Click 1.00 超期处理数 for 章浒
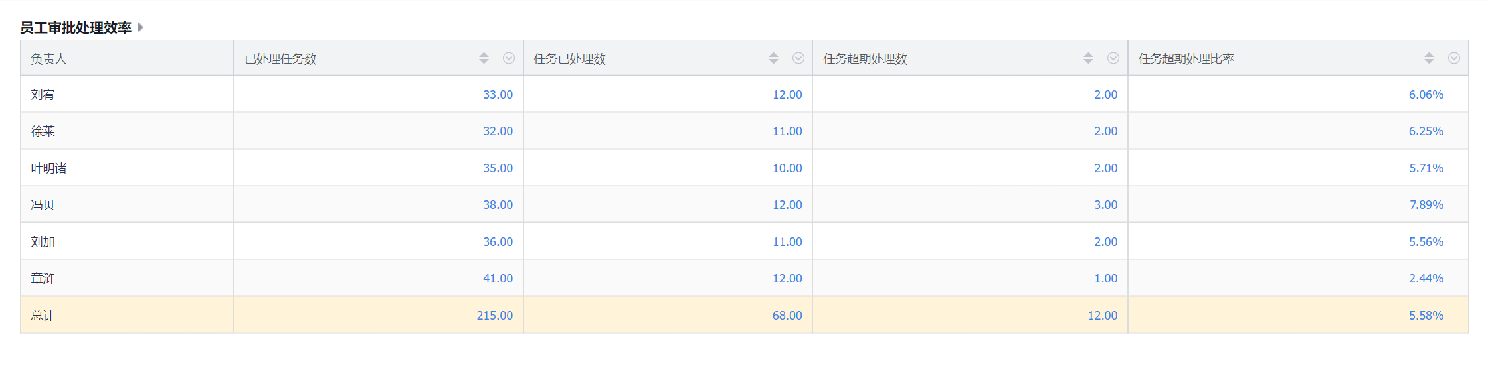 point(1106,279)
